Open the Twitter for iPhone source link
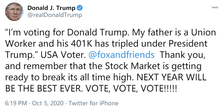224x109 pixels. [93, 103]
